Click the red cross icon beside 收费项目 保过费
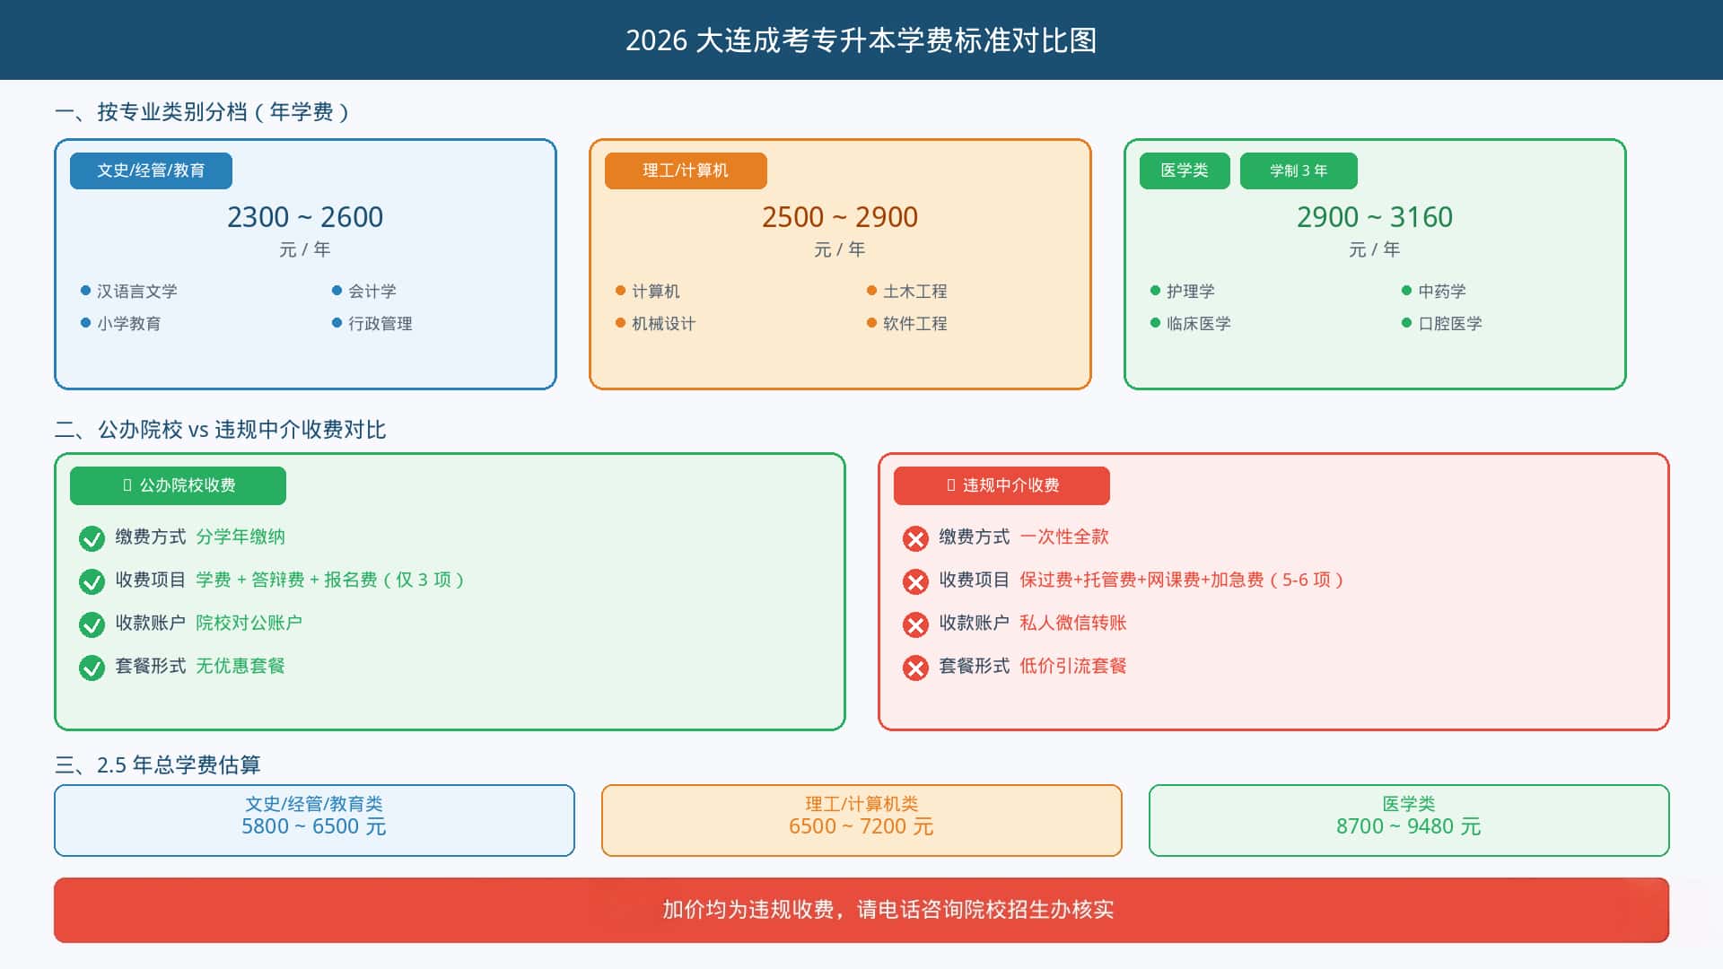 [x=915, y=581]
